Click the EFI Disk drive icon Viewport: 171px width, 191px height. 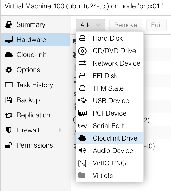coord(82,76)
